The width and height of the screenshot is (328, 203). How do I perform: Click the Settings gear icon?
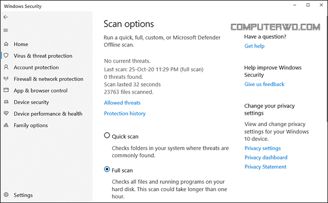coord(6,195)
